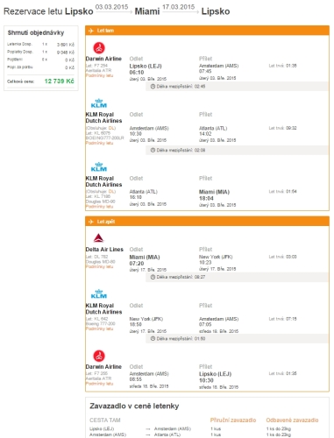Click airplane icon in 'Let zpět' header

pyautogui.click(x=91, y=222)
